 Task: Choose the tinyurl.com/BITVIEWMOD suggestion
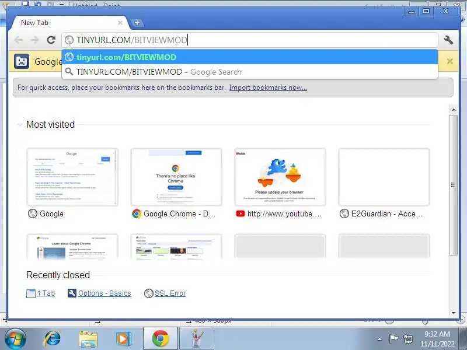click(250, 57)
